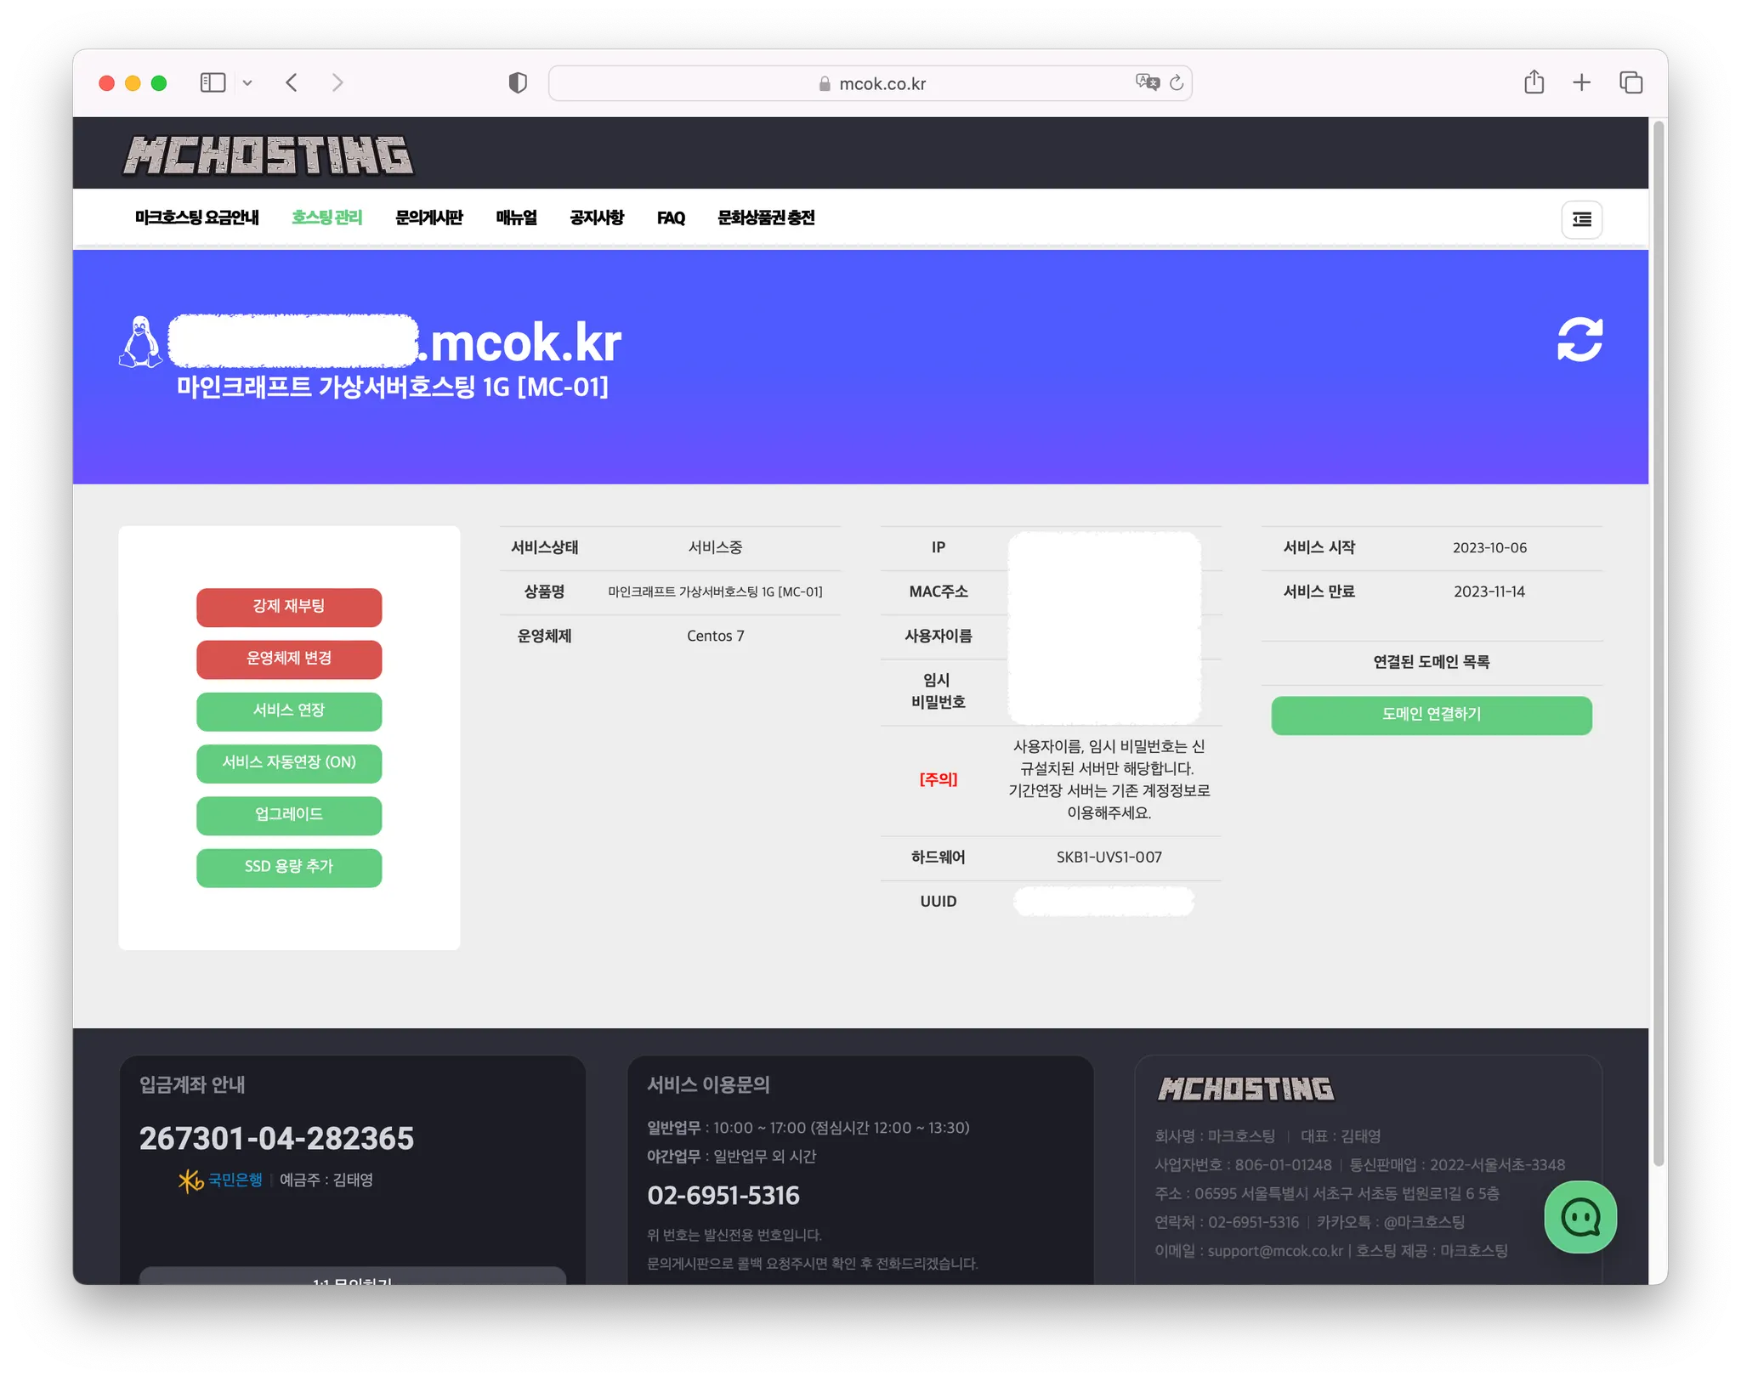Click the privacy shield icon

coord(518,82)
